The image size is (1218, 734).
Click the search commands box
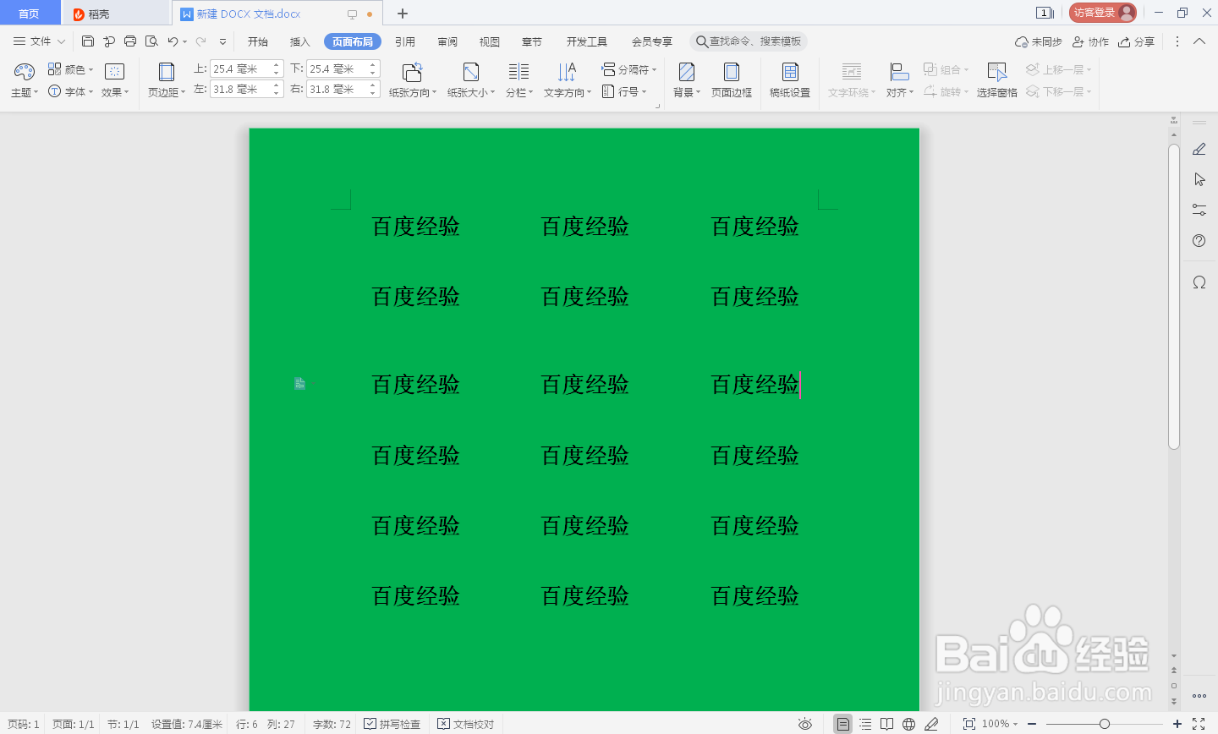point(749,41)
